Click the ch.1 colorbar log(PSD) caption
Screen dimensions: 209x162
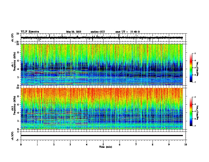click(198, 69)
